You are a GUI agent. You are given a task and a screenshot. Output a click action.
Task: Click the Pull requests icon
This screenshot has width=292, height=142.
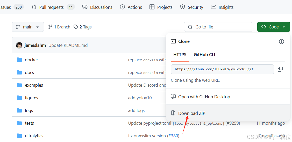coord(34,7)
